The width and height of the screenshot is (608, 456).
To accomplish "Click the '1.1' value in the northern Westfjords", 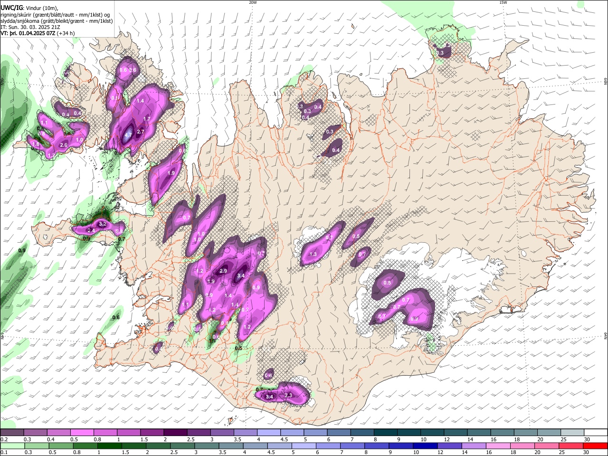I will point(44,123).
